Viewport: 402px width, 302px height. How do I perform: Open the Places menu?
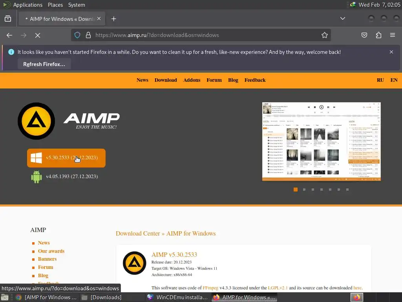55,5
